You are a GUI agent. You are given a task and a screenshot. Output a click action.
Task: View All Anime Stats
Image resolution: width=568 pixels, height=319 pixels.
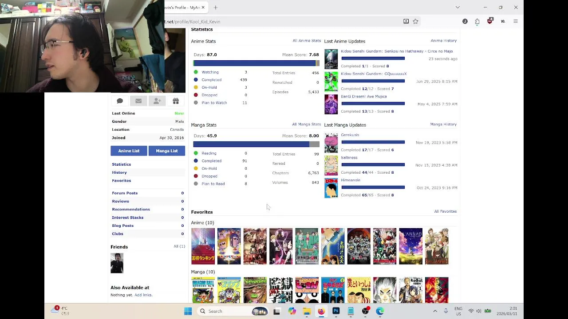(307, 41)
